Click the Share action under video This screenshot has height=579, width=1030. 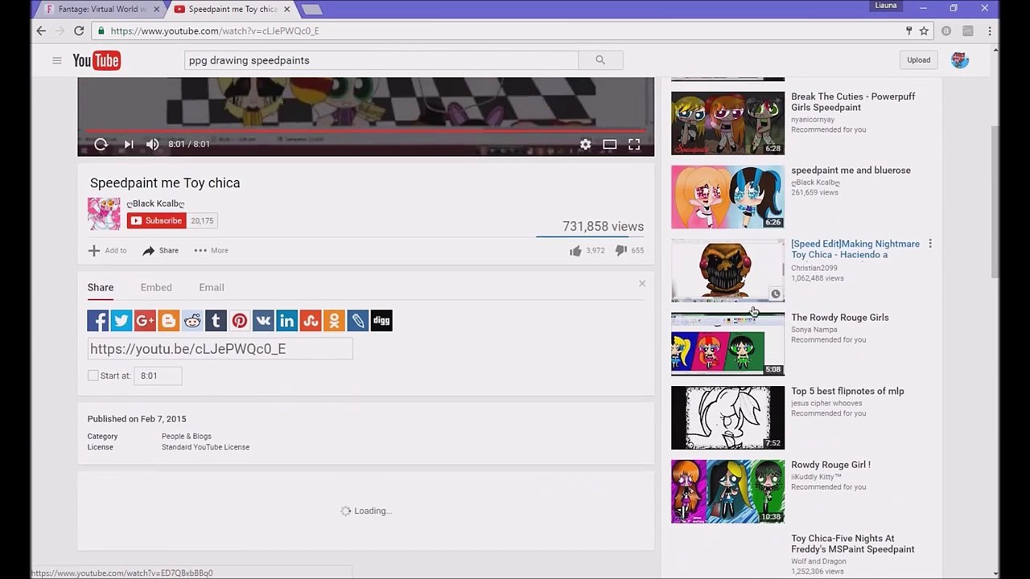(160, 250)
